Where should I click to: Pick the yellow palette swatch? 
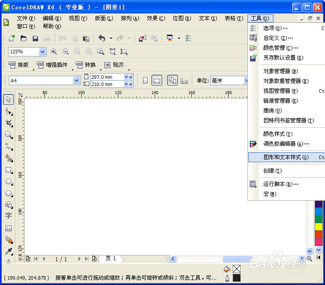[x=319, y=227]
